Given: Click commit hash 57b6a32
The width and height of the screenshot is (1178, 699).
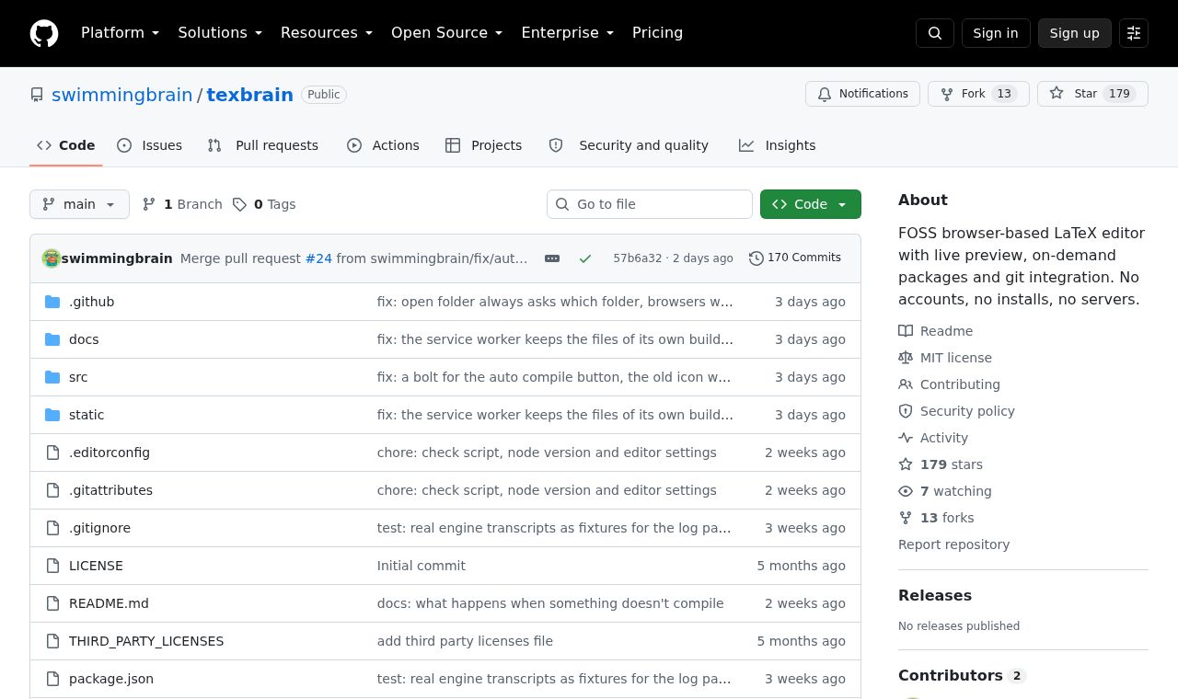Looking at the screenshot, I should coord(638,258).
